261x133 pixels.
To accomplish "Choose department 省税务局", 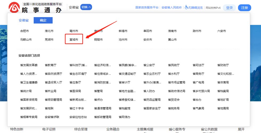I will pyautogui.click(x=174, y=108).
